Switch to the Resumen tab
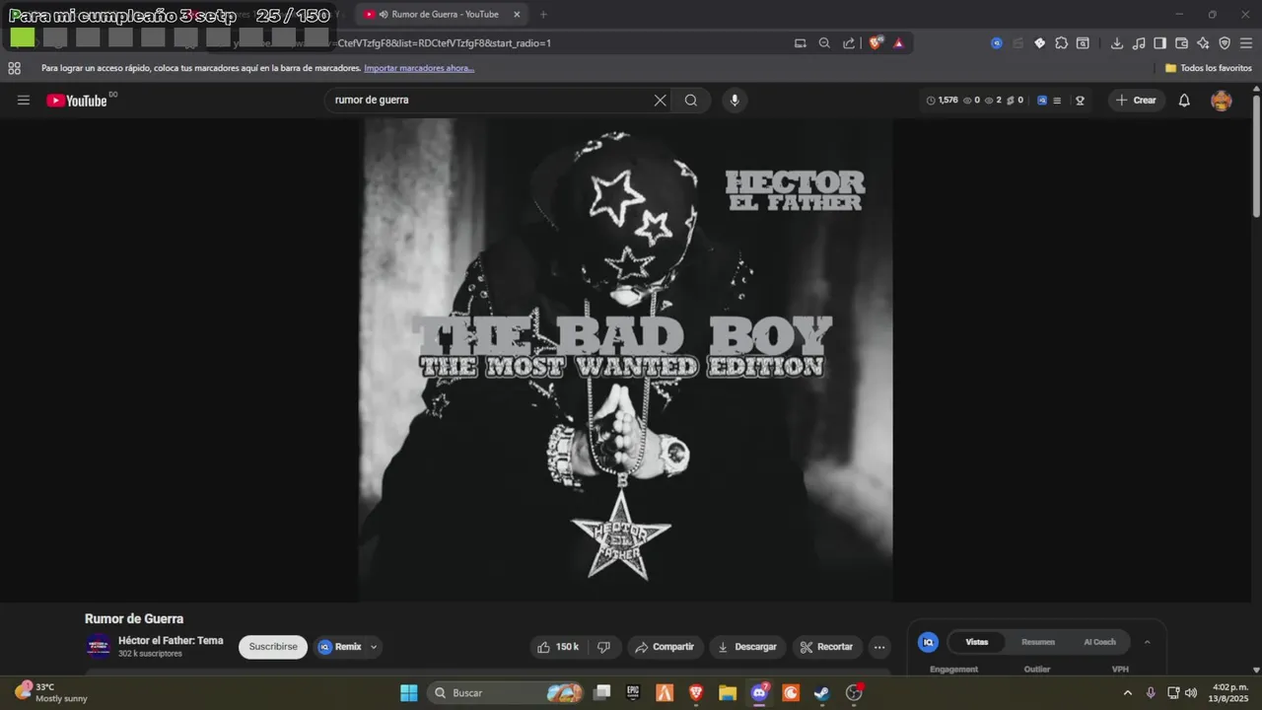Viewport: 1262px width, 710px height. click(1038, 642)
